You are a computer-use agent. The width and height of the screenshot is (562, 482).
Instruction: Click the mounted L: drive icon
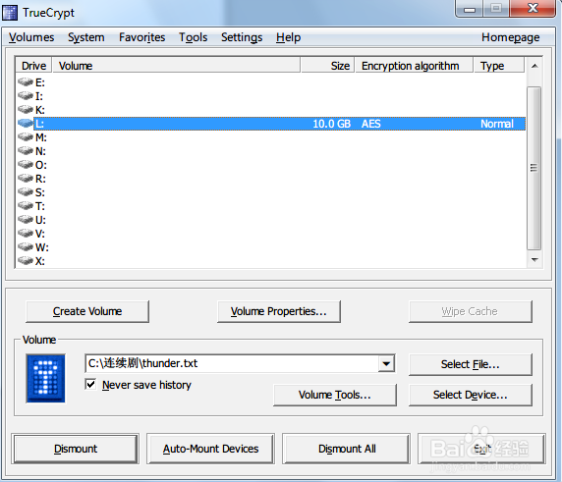pyautogui.click(x=26, y=123)
